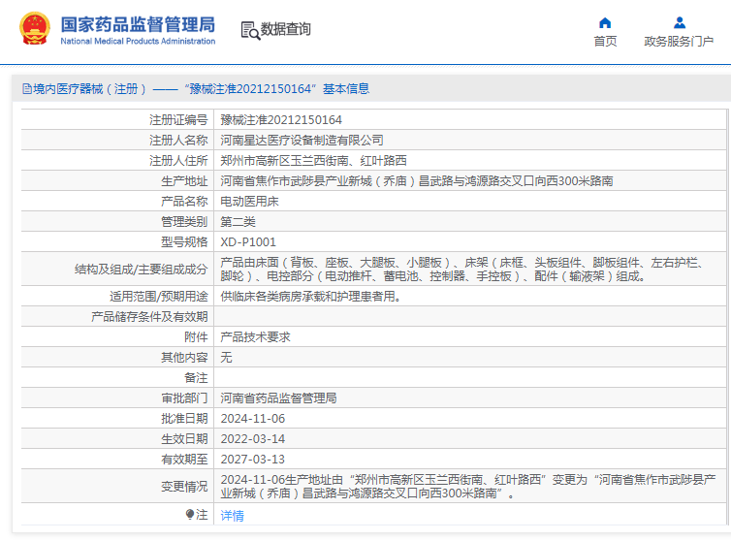This screenshot has height=541, width=731.
Task: Click the 其他内容 label
Action: [x=184, y=357]
